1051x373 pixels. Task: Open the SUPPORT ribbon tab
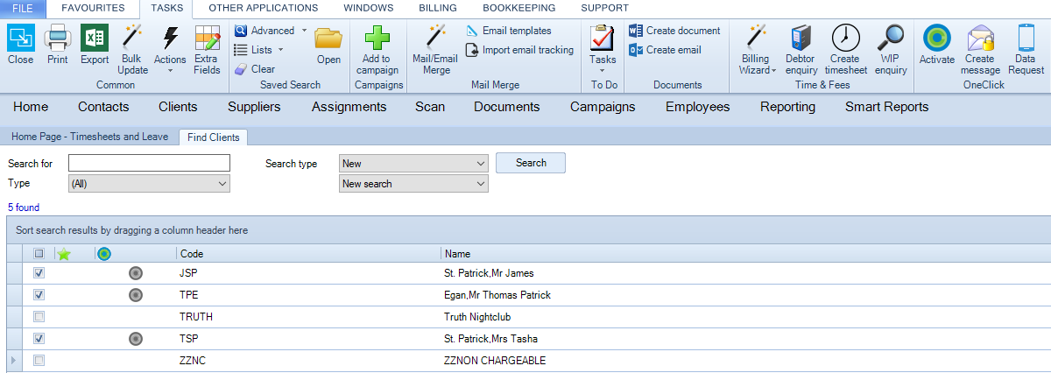tap(604, 8)
